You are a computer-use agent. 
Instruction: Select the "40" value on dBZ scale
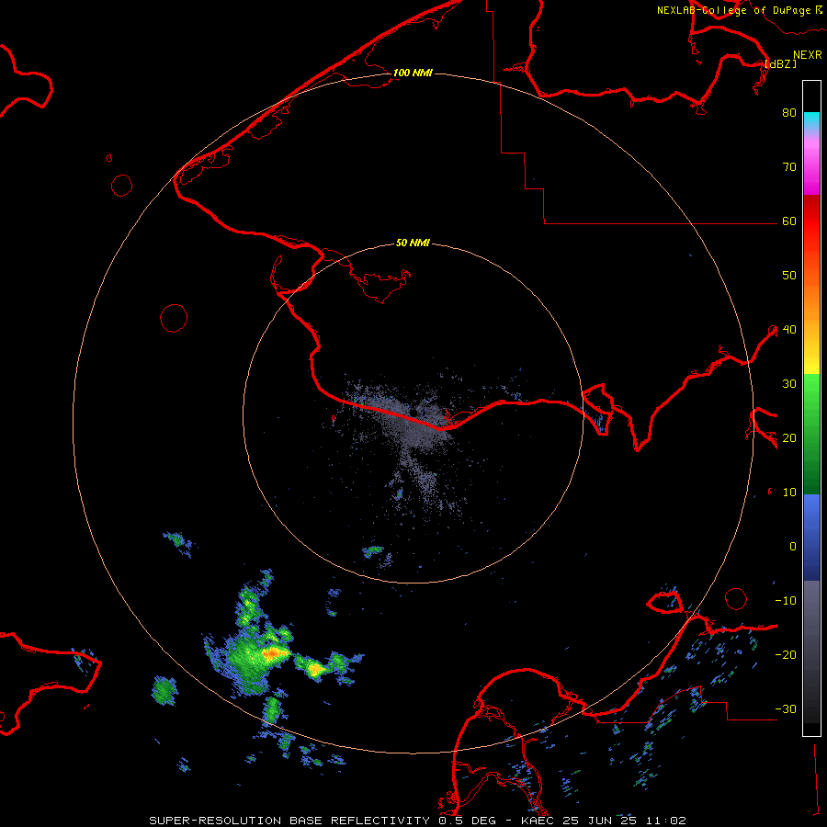tap(789, 330)
